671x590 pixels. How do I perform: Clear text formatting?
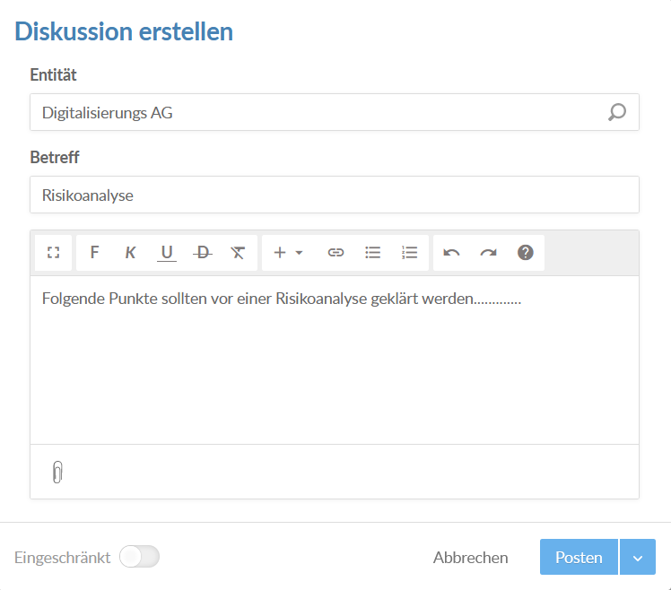pyautogui.click(x=238, y=253)
